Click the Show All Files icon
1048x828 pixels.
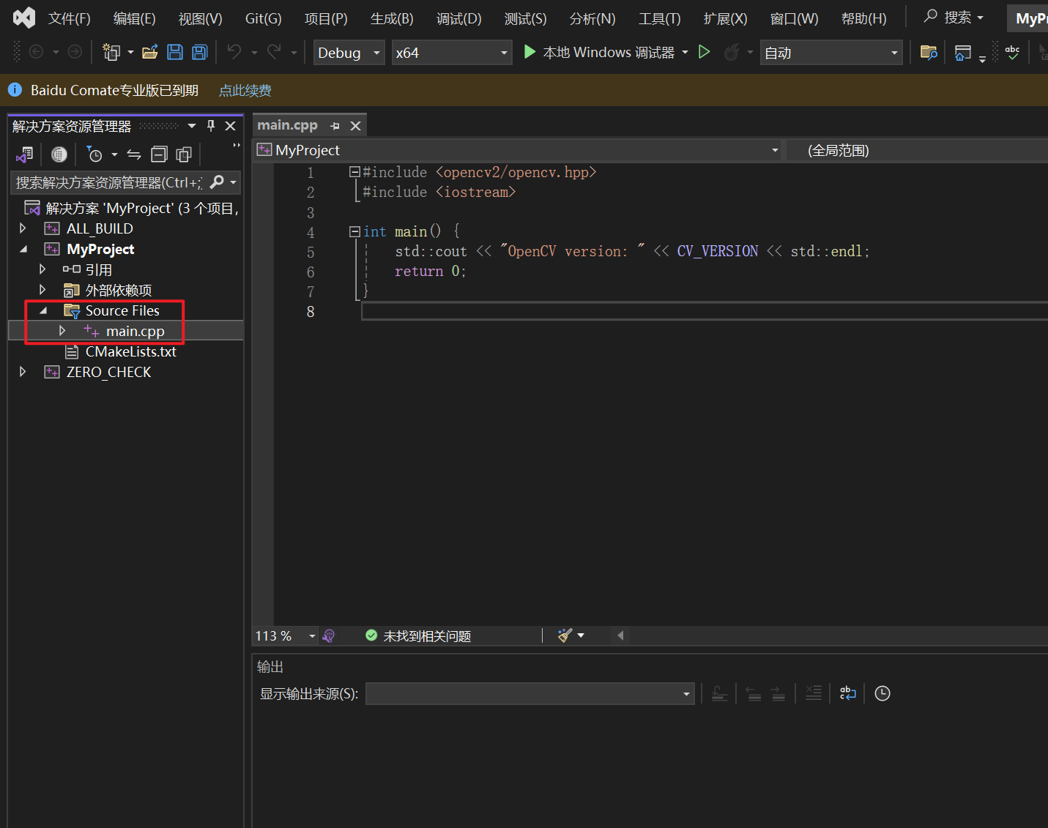184,154
